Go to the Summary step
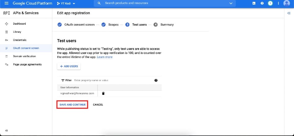This screenshot has height=136, width=294. click(167, 25)
